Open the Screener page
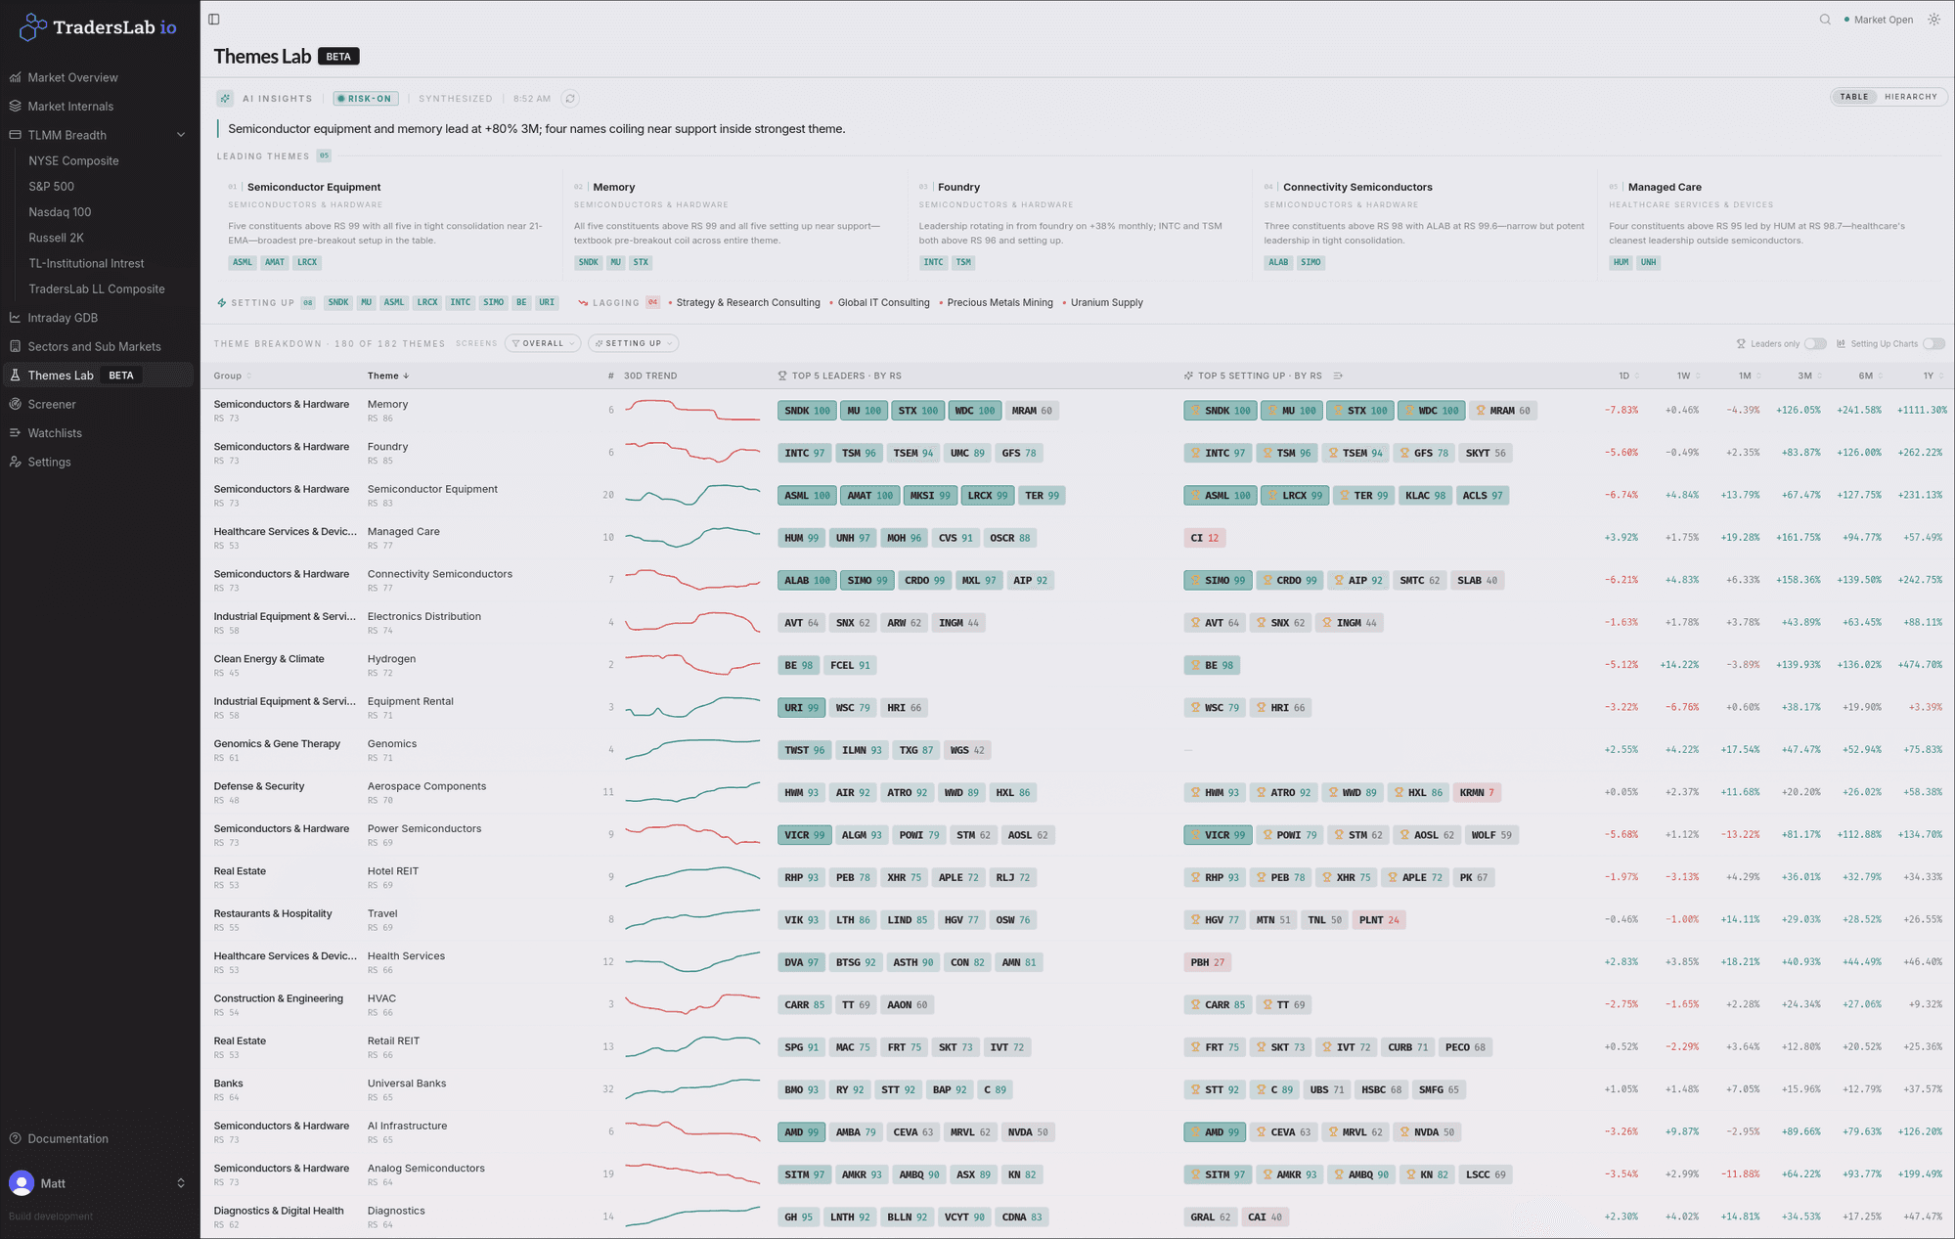1955x1239 pixels. coord(51,404)
